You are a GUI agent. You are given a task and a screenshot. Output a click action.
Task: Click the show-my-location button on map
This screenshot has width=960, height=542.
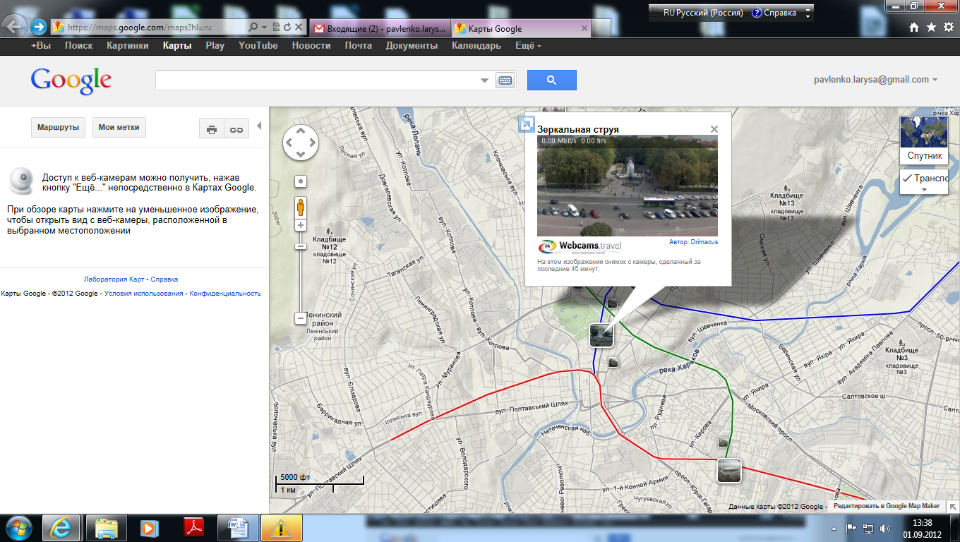click(x=301, y=181)
